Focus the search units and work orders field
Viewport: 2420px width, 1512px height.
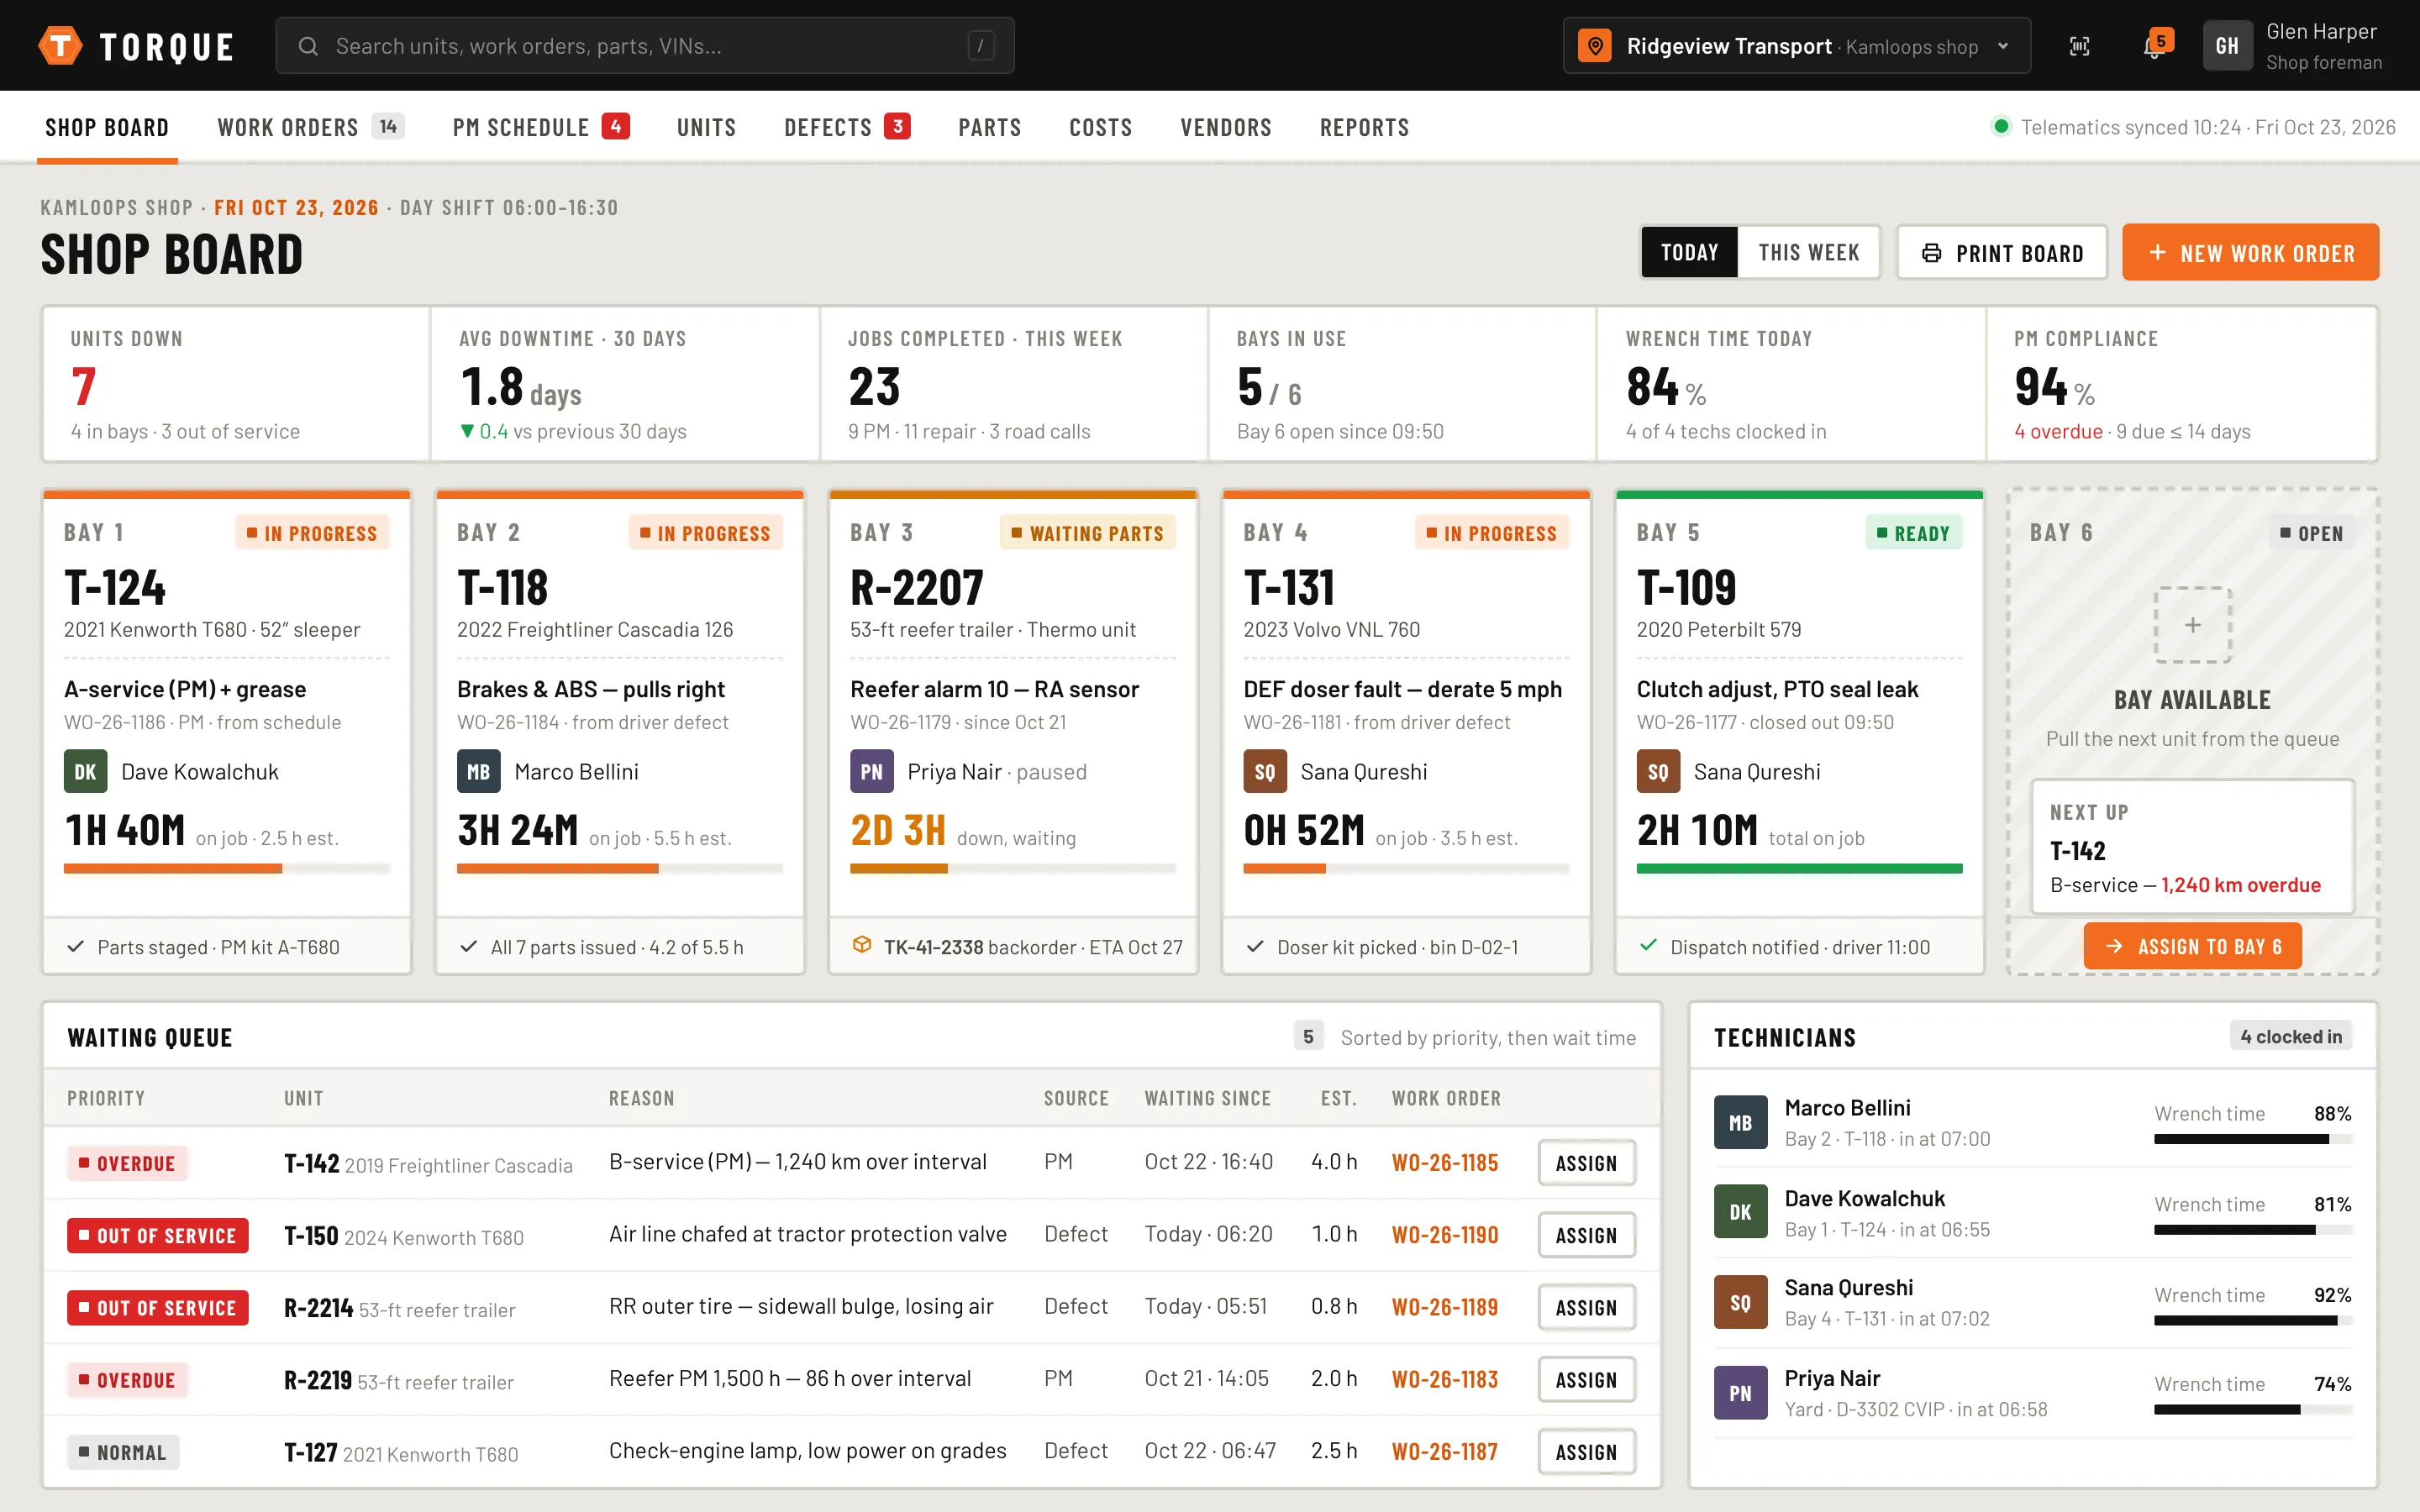pos(645,46)
